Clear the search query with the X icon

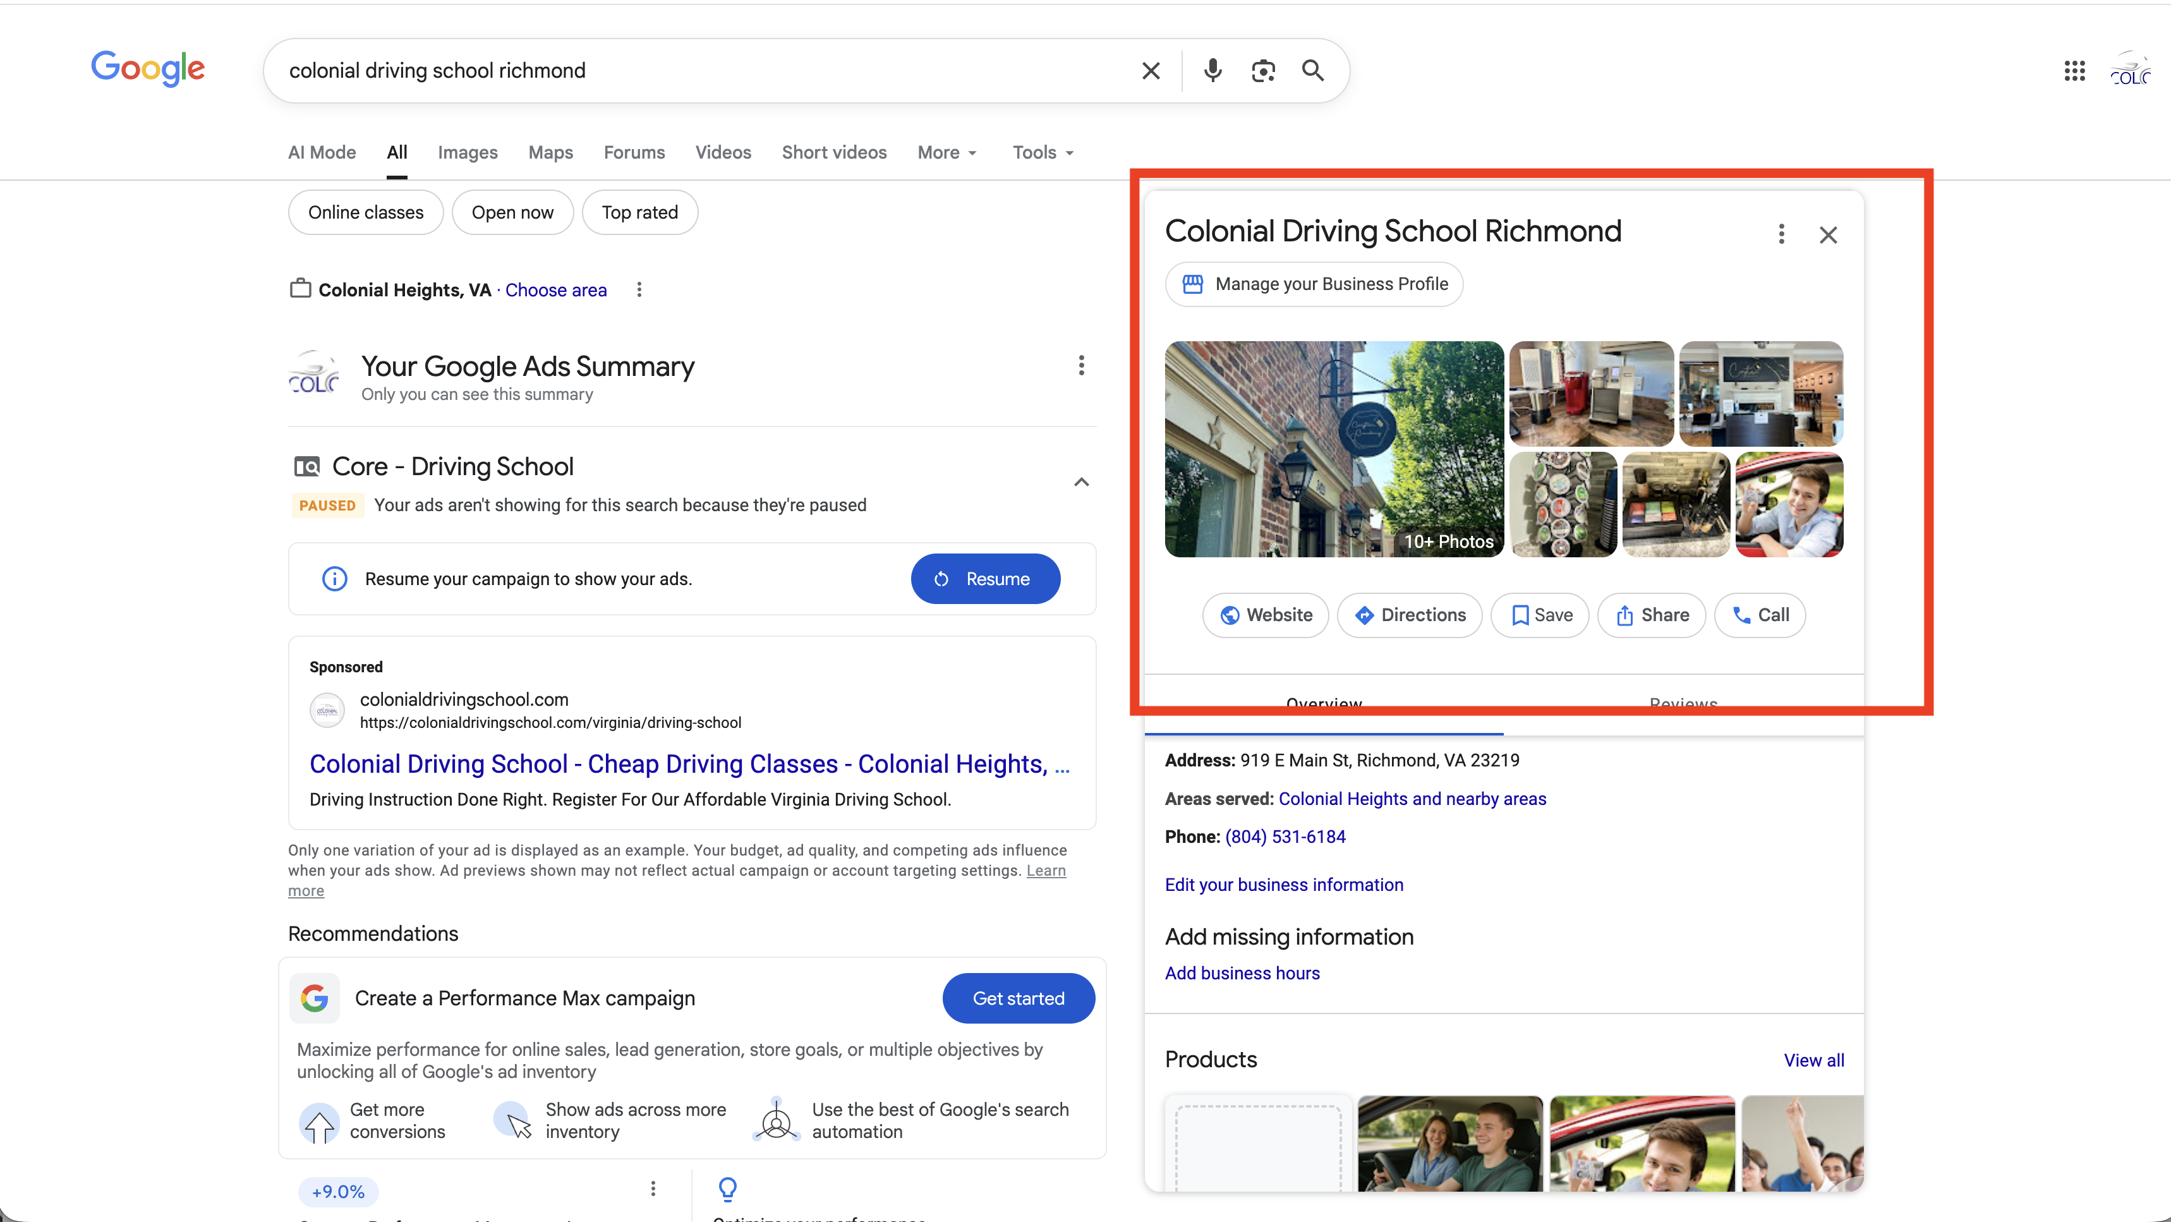coord(1151,71)
